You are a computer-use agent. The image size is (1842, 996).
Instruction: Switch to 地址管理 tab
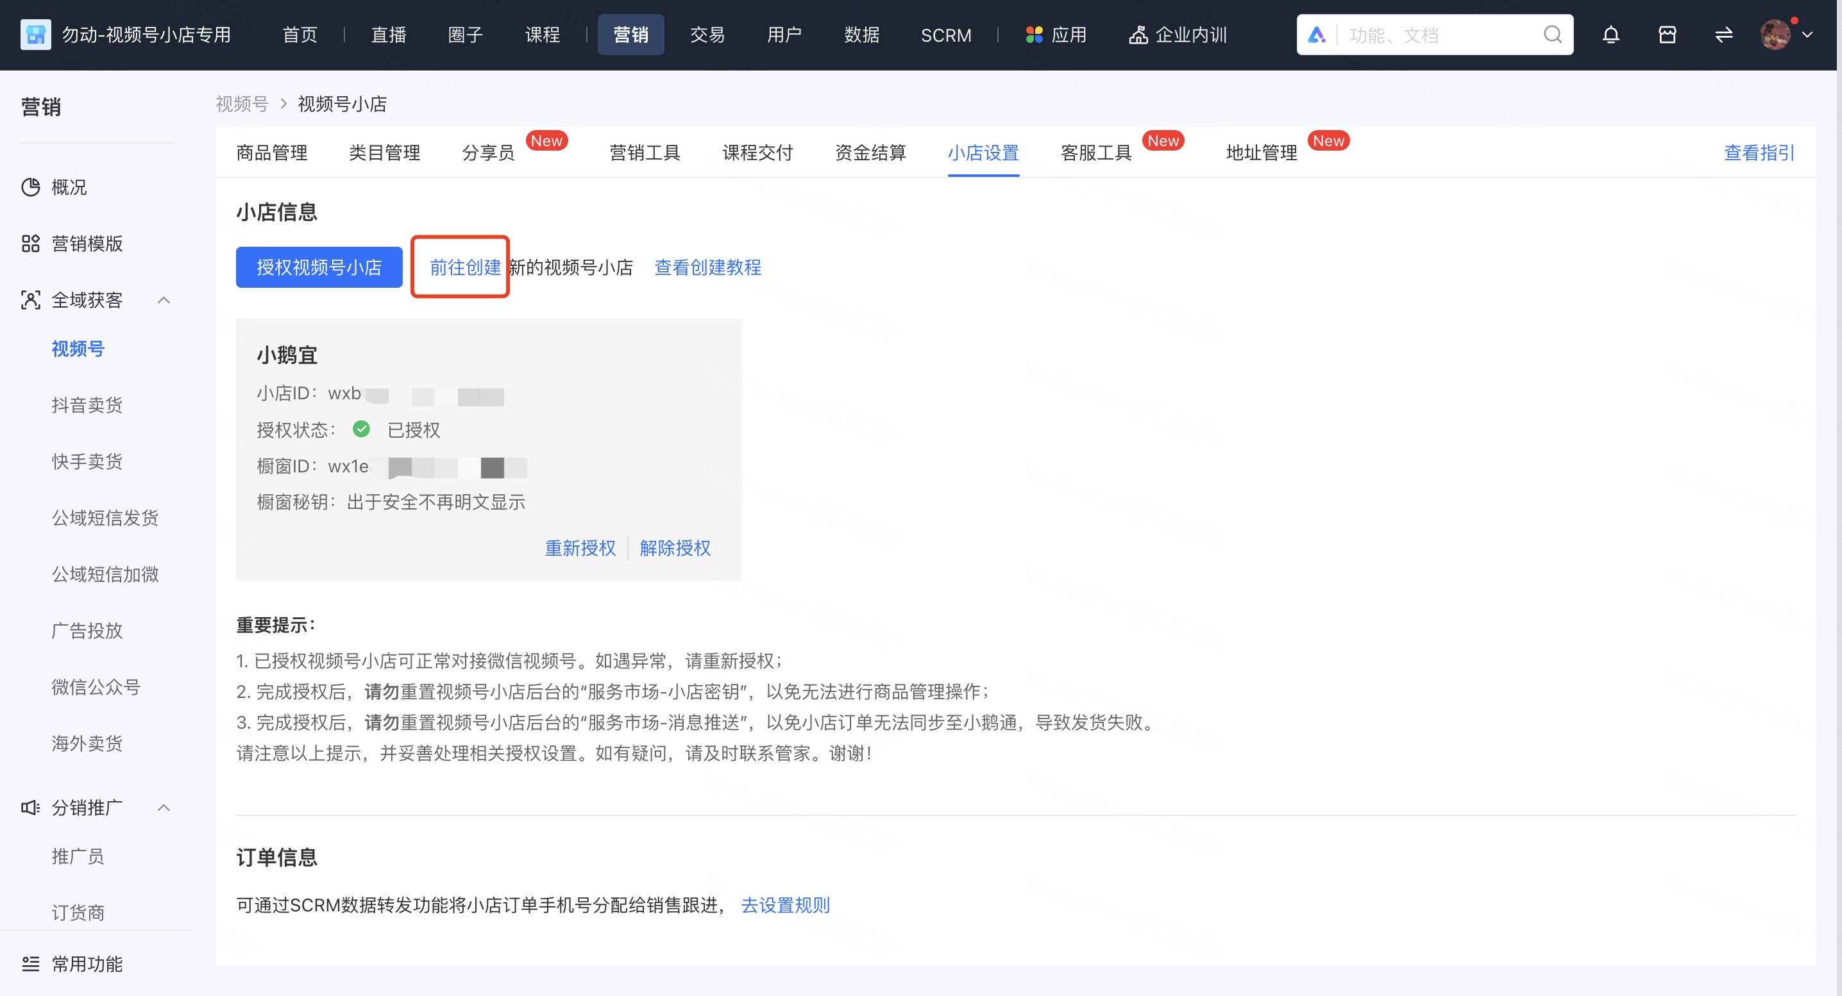pyautogui.click(x=1262, y=152)
